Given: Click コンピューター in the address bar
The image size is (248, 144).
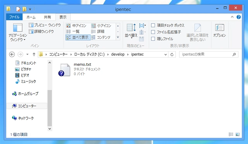Looking at the screenshot, I should pos(59,54).
